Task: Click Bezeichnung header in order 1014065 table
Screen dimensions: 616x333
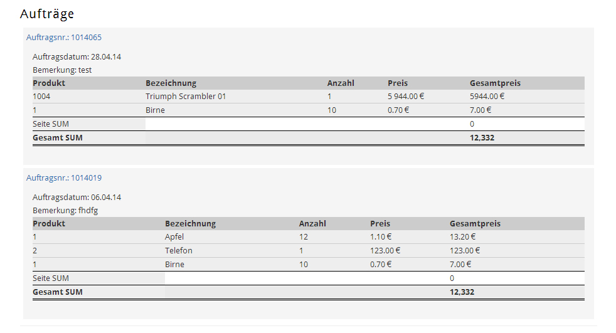Action: tap(171, 83)
